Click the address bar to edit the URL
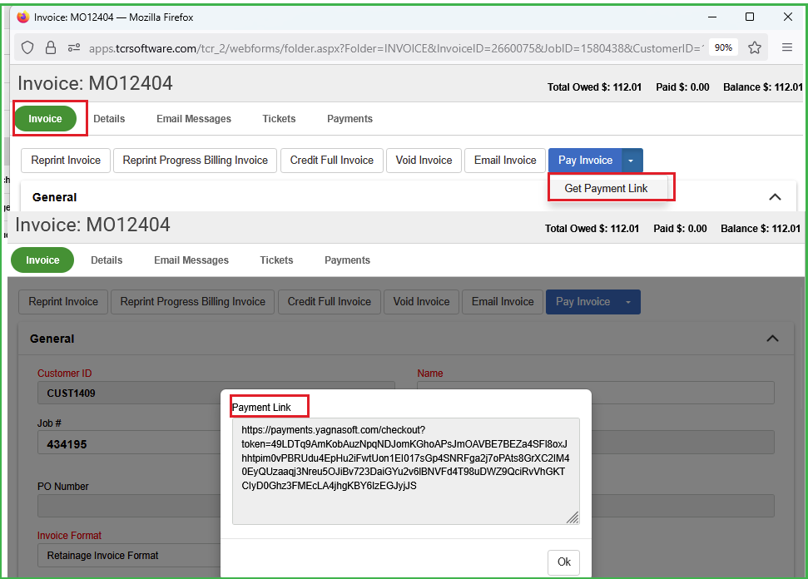This screenshot has width=808, height=579. tap(374, 47)
